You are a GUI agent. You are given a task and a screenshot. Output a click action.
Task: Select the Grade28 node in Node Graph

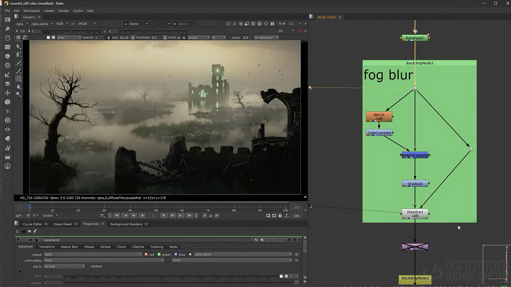pyautogui.click(x=415, y=184)
